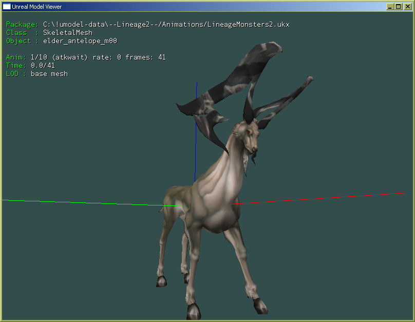Minimize the Unreal Model Viewer window
The height and width of the screenshot is (322, 415).
point(390,7)
